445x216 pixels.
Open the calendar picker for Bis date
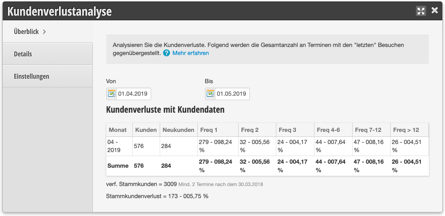(210, 94)
